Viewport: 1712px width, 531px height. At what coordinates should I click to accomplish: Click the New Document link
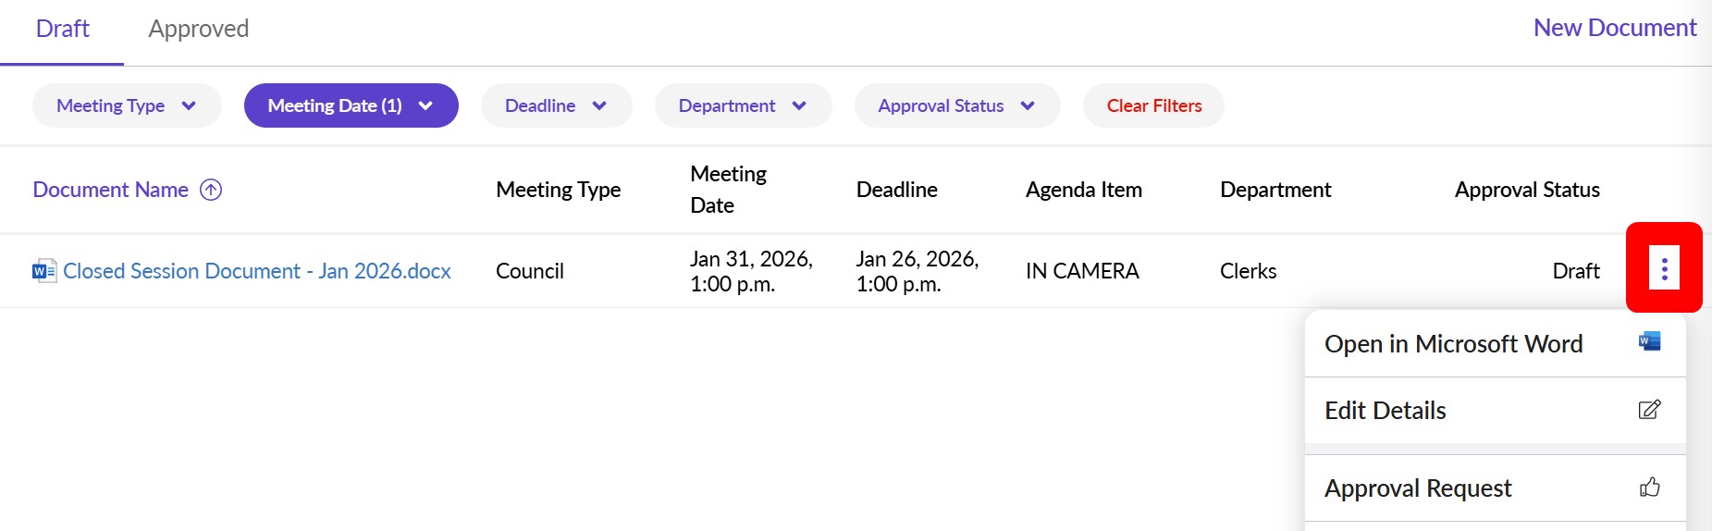(x=1614, y=28)
